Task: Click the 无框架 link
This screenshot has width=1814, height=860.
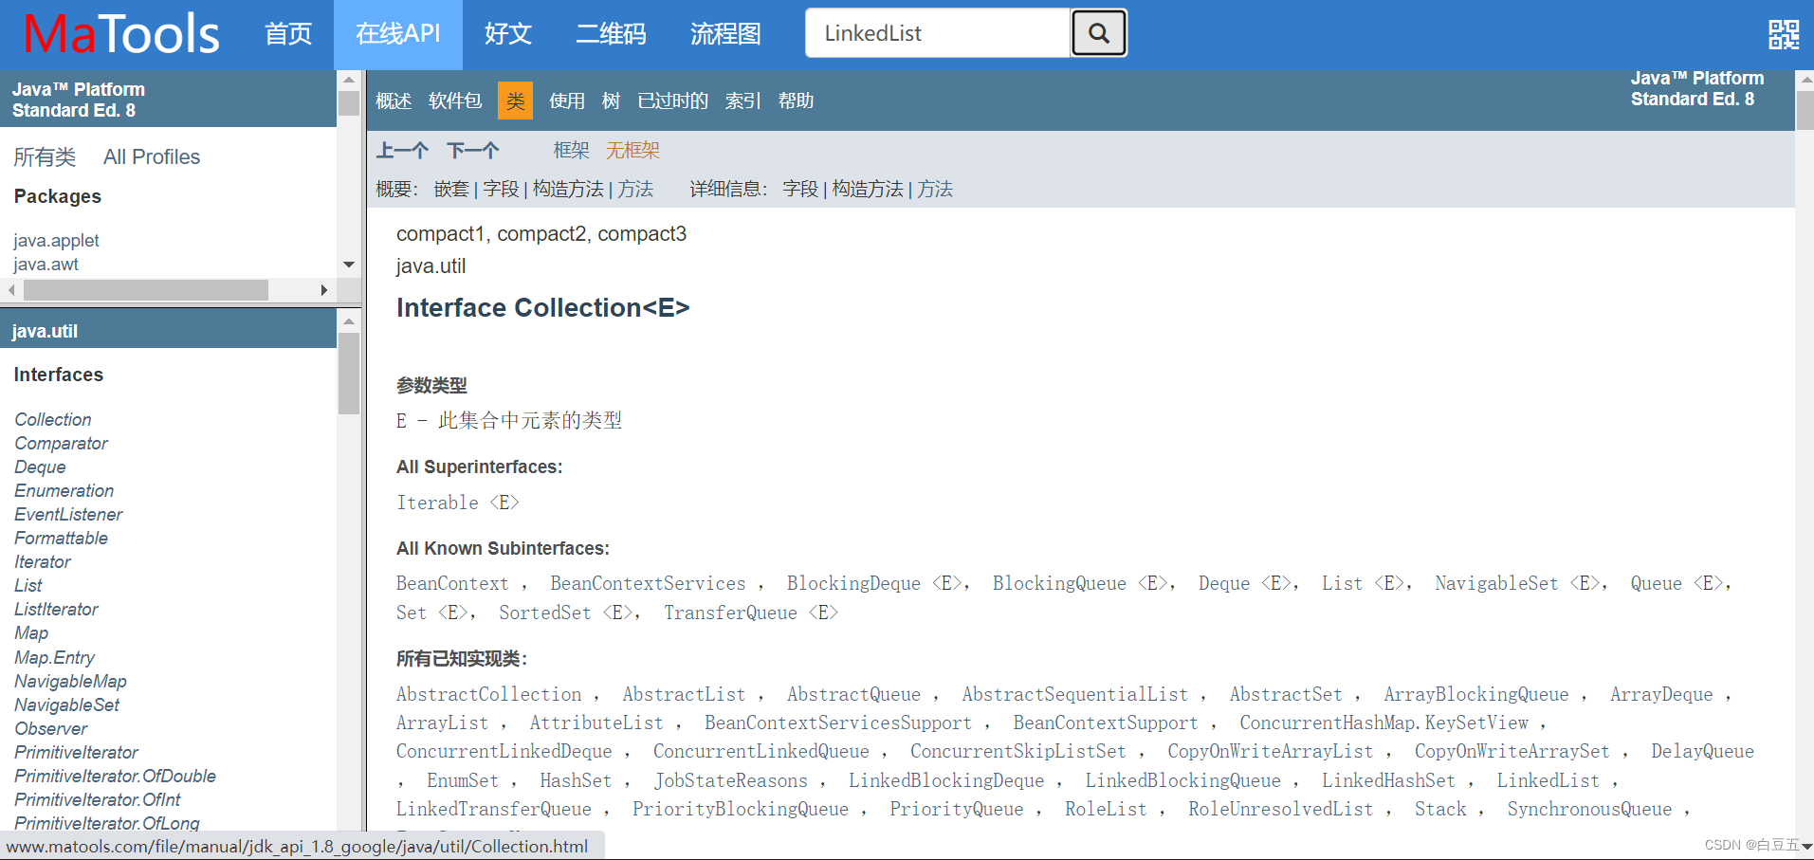Action: coord(632,150)
